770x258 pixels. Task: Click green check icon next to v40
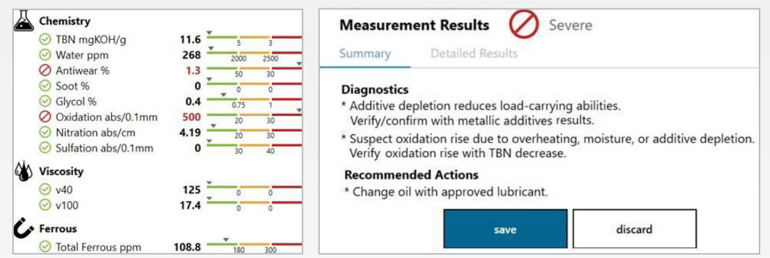point(46,190)
